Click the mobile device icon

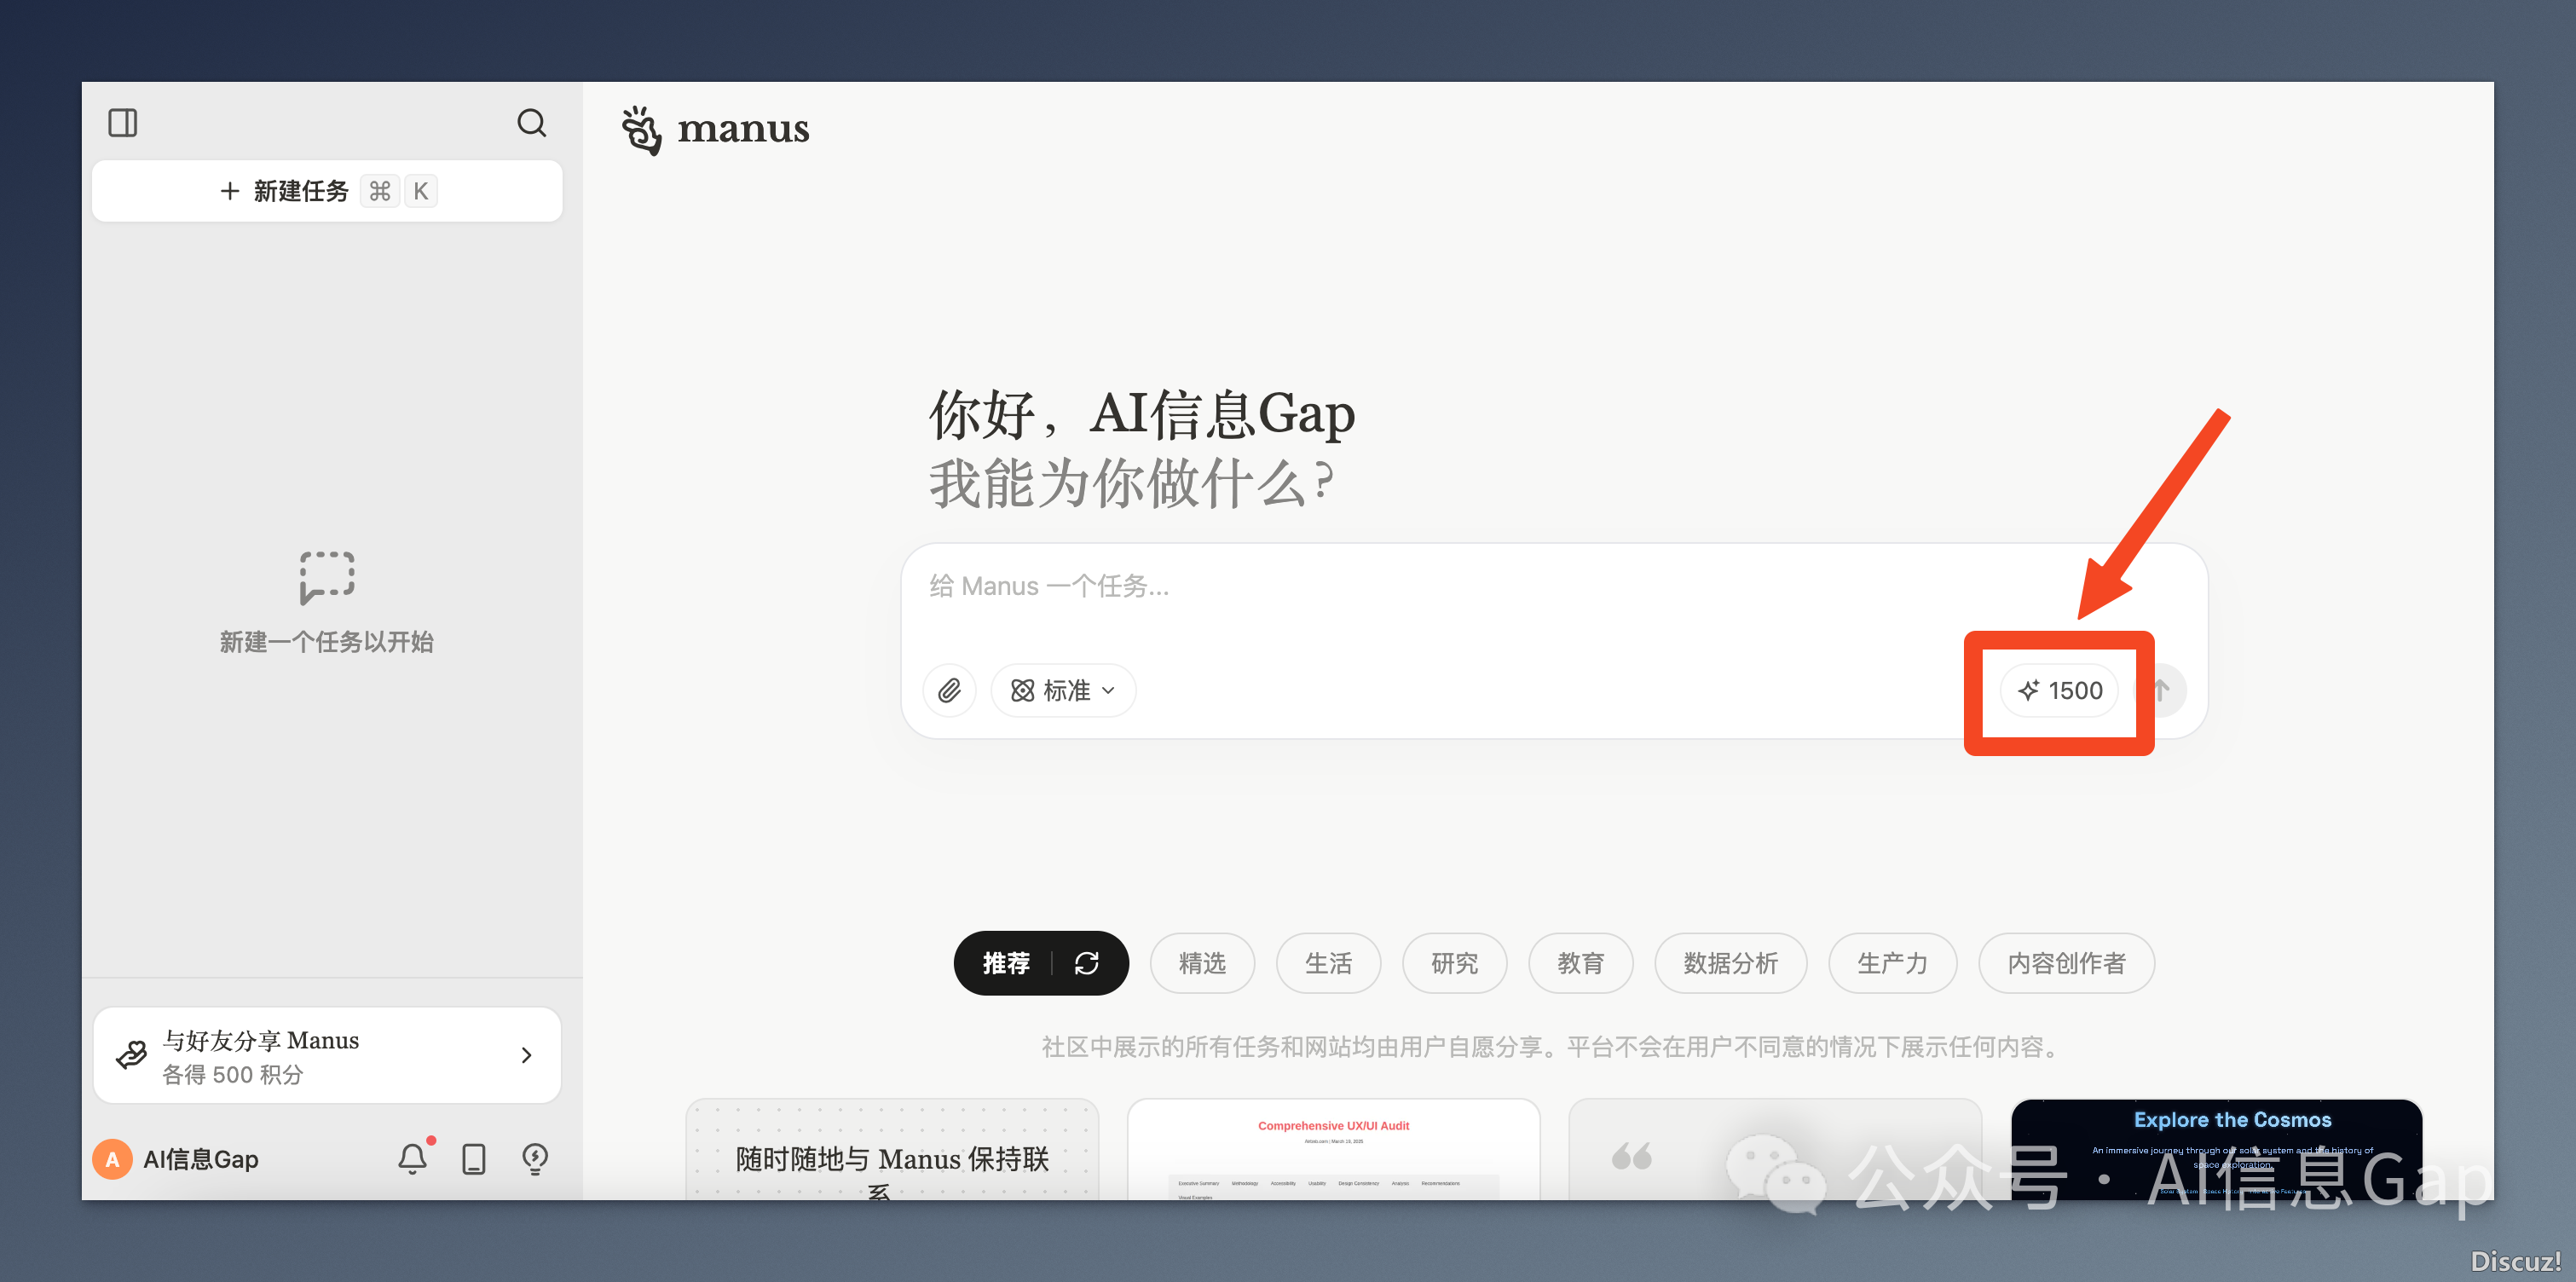tap(474, 1159)
